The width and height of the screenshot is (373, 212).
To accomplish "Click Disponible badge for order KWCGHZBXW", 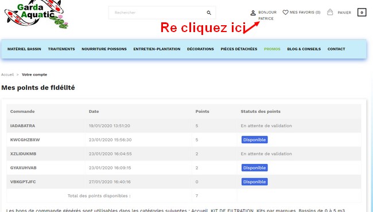I will [x=255, y=140].
